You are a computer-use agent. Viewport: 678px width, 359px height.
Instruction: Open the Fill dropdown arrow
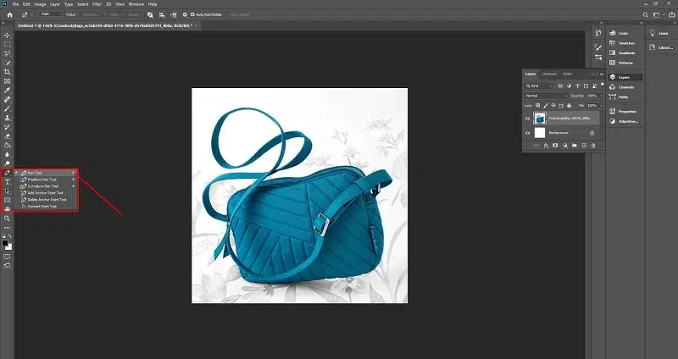602,105
